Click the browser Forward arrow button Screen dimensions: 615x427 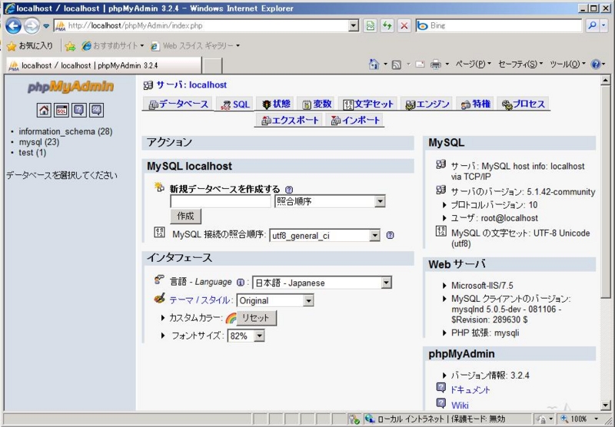coord(32,26)
